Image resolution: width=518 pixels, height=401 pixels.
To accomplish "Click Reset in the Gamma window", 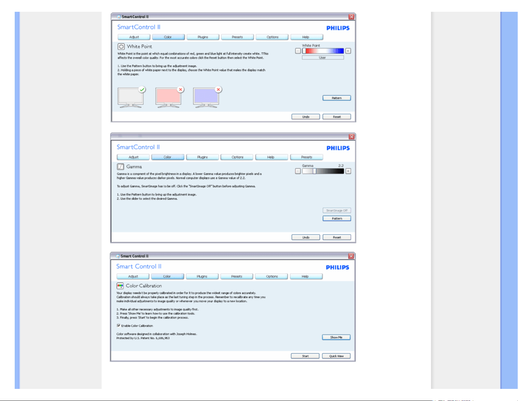I will pos(337,237).
